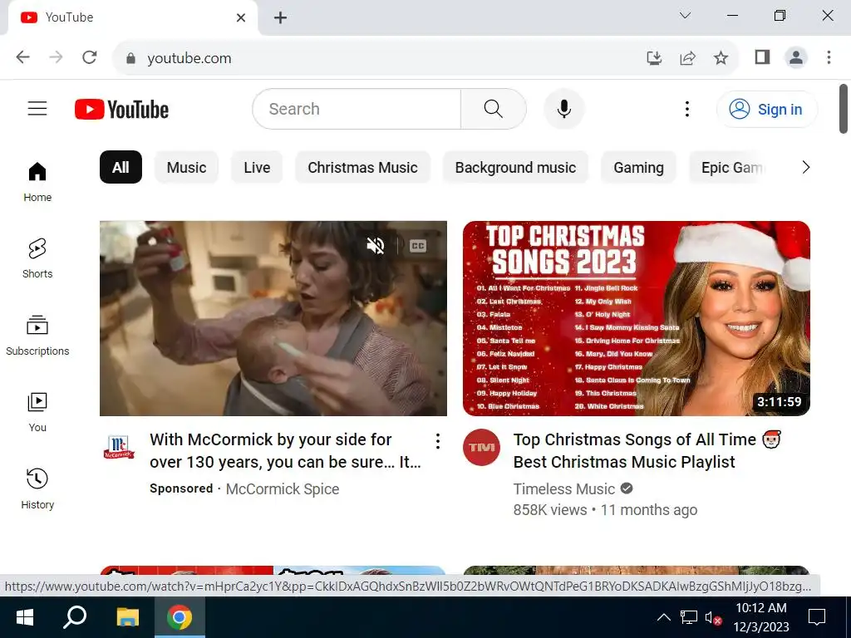Start voice search with microphone icon
The height and width of the screenshot is (638, 851).
[564, 109]
